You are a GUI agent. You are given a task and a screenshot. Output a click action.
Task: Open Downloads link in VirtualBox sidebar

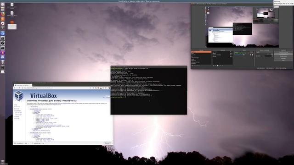[x=17, y=109]
